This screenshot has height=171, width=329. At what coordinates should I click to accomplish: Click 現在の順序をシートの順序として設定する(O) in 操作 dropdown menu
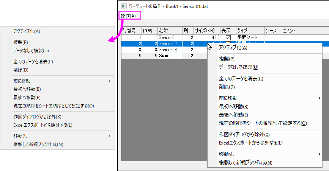[x=54, y=106]
